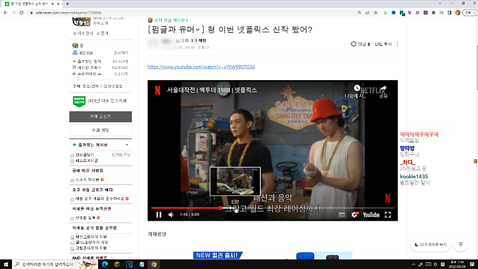Open the board below 오구 게임 클로즈 베타 heading
Screen dimensions: 478x269
click(x=100, y=199)
